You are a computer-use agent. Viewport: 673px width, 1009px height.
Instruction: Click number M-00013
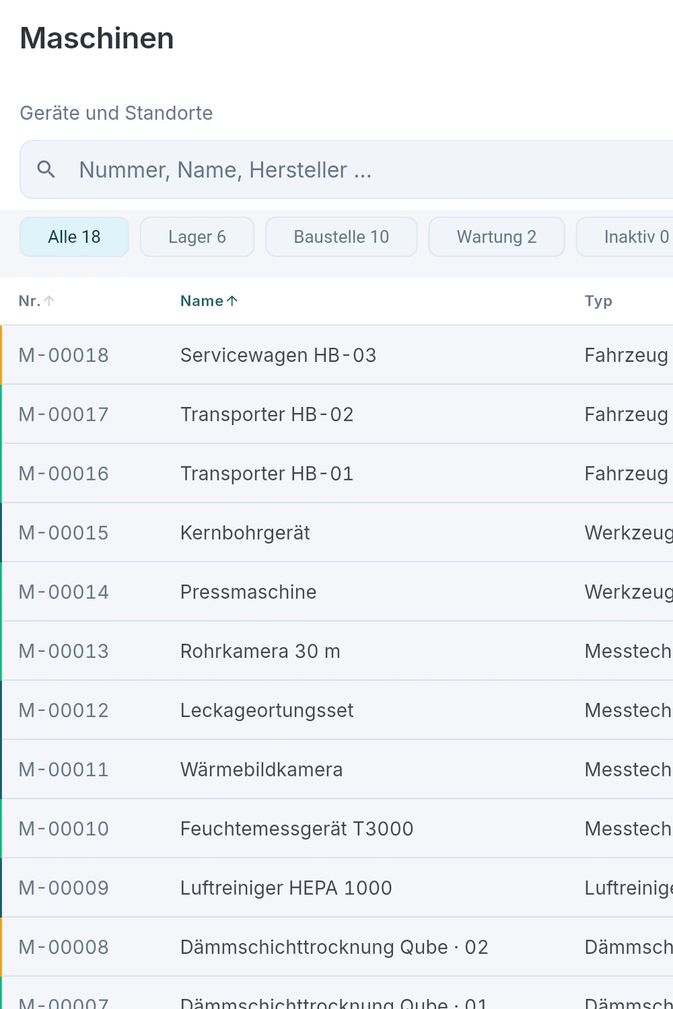point(64,651)
